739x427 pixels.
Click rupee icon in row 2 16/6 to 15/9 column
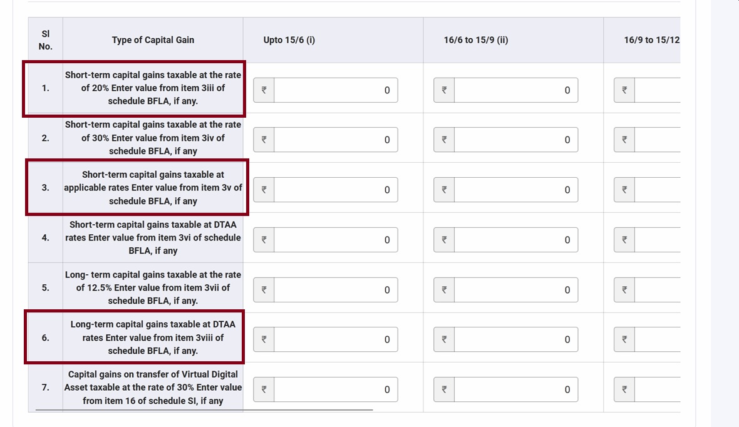click(x=444, y=140)
